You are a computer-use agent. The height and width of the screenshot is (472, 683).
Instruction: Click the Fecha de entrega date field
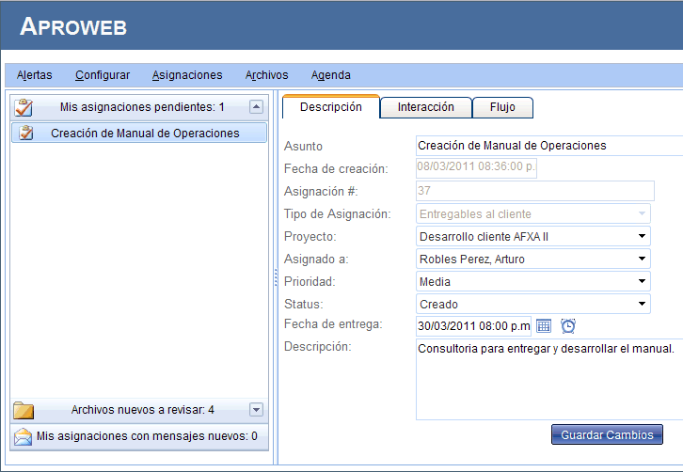[x=473, y=326]
